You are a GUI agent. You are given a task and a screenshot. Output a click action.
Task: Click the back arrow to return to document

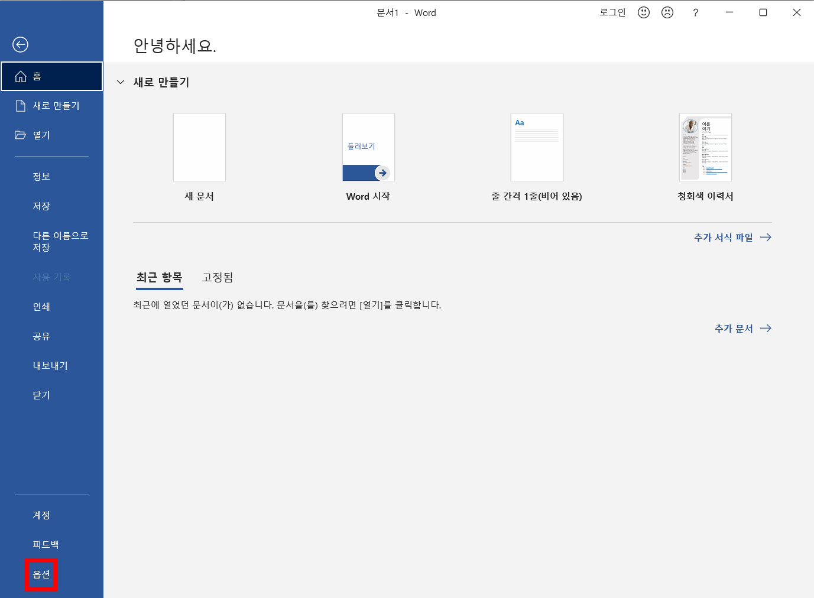(20, 44)
